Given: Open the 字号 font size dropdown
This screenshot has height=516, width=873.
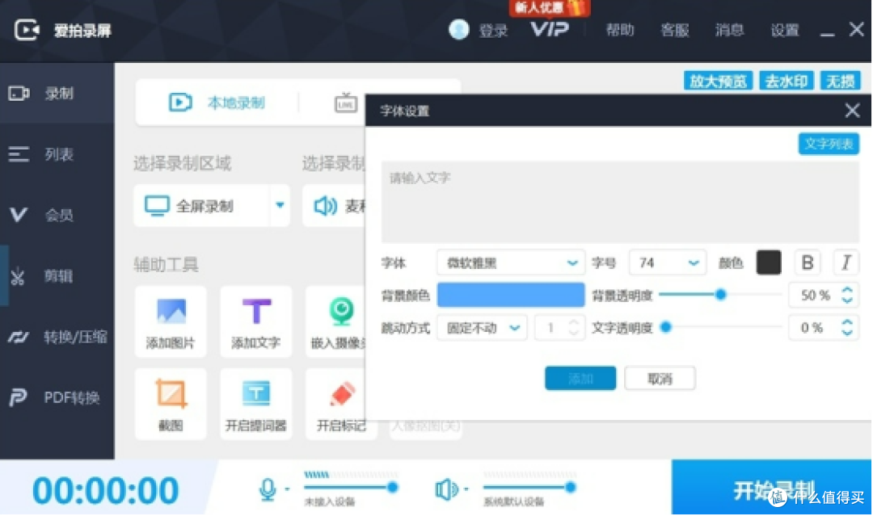Looking at the screenshot, I should 668,262.
